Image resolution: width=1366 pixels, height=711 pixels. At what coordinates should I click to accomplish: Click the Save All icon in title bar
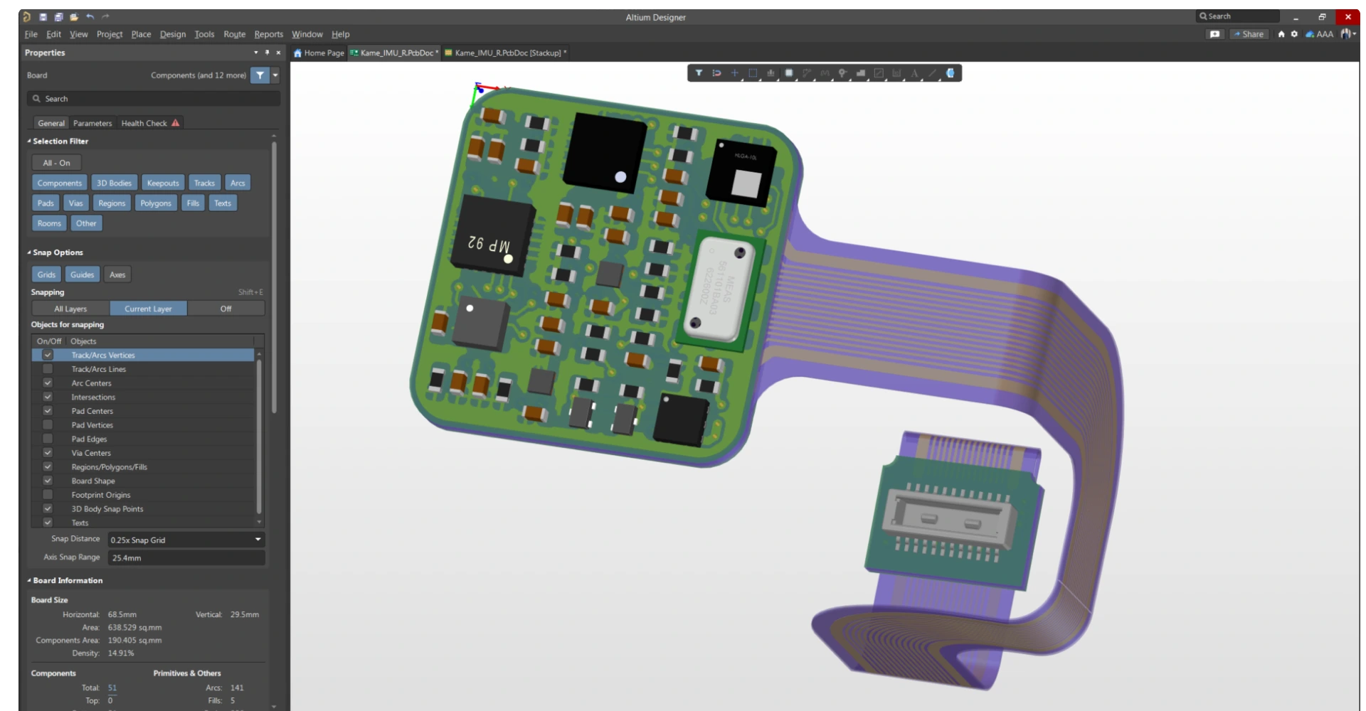[58, 16]
